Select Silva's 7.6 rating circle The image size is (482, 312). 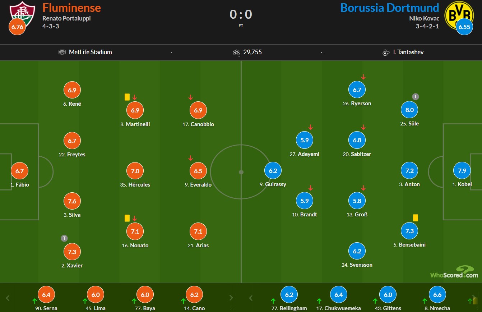72,201
